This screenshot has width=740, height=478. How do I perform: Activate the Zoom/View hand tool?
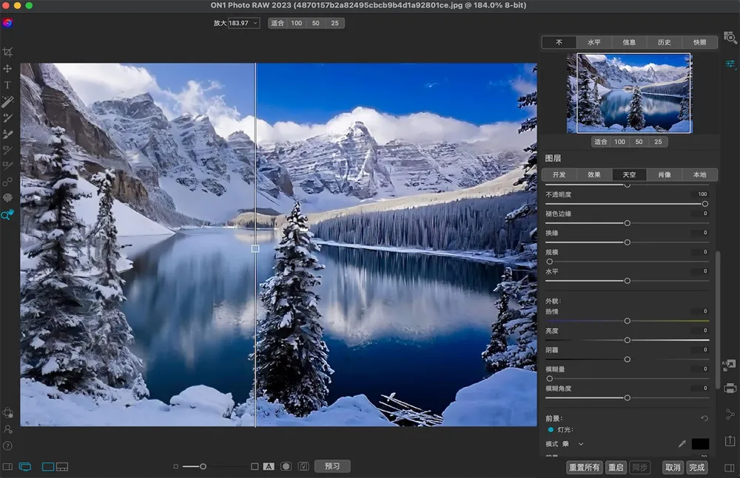[x=7, y=214]
